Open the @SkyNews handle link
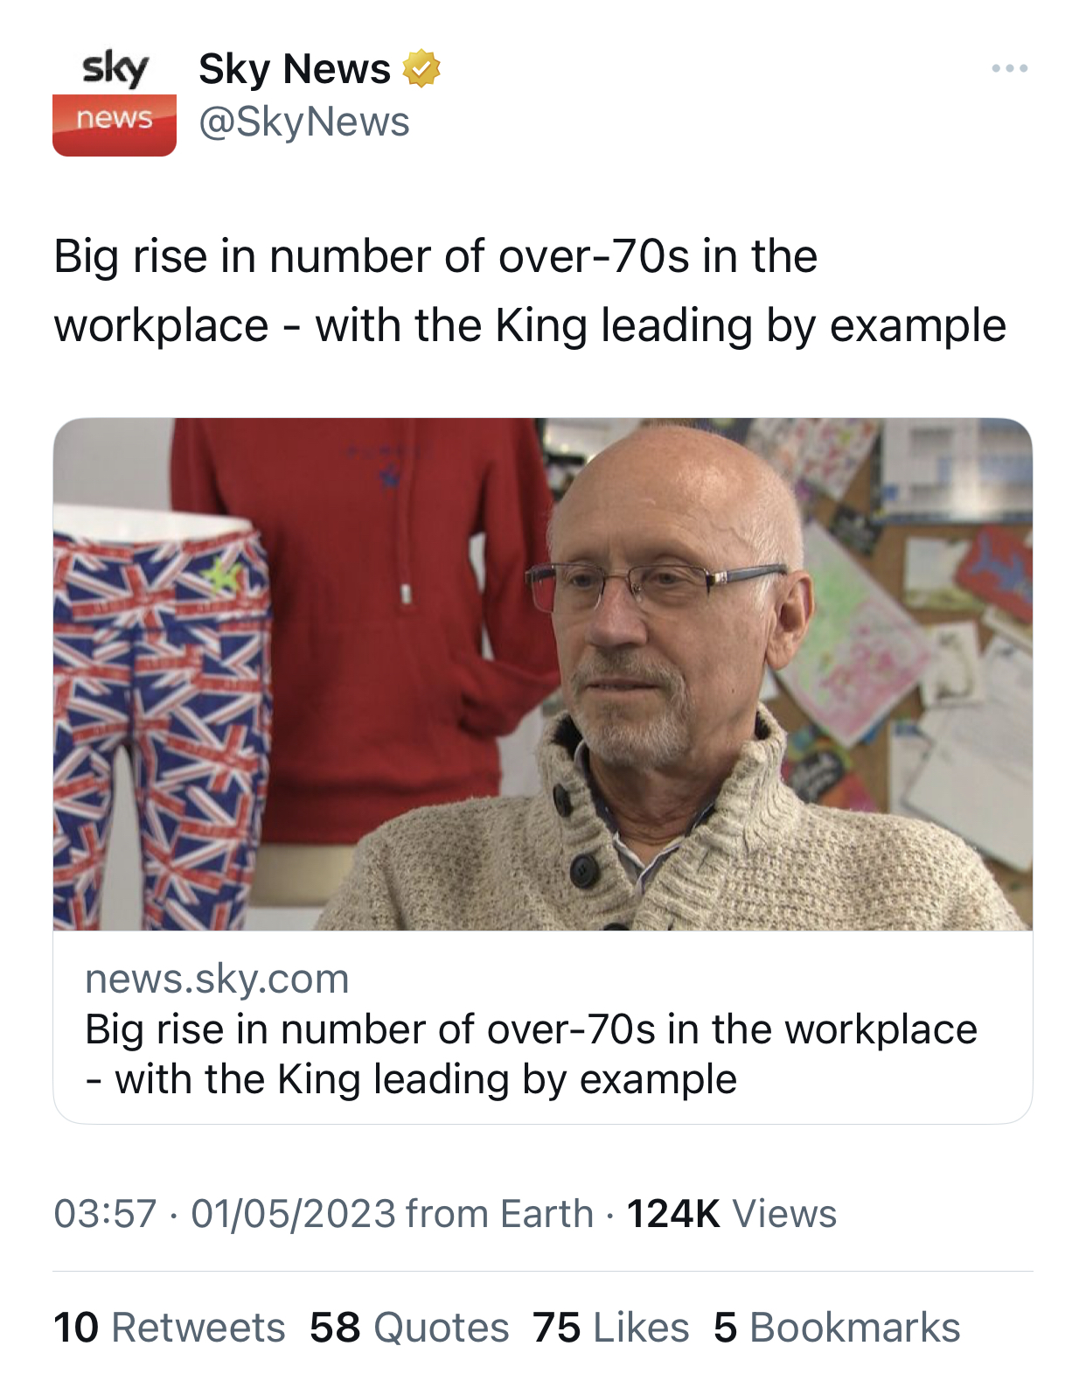Image resolution: width=1086 pixels, height=1374 pixels. point(303,122)
